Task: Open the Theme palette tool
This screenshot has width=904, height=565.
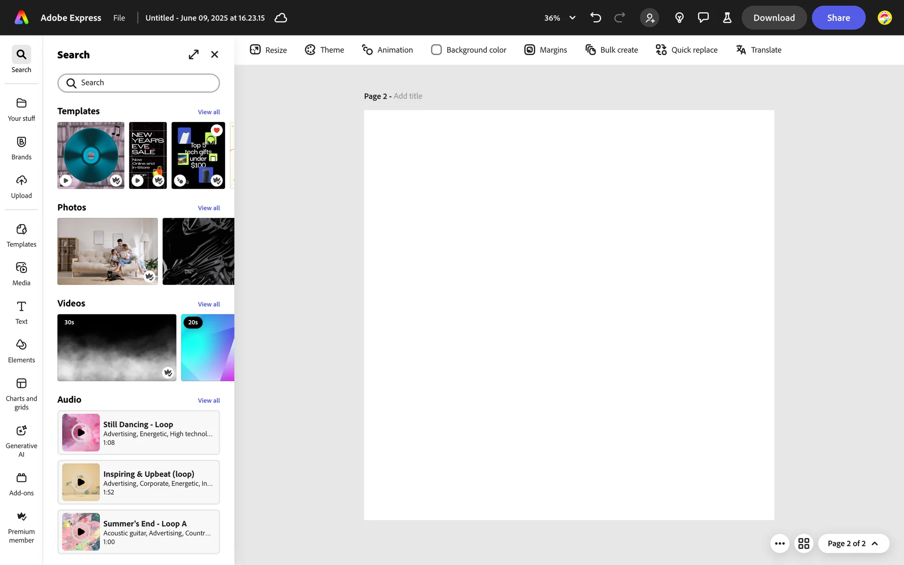Action: (324, 50)
